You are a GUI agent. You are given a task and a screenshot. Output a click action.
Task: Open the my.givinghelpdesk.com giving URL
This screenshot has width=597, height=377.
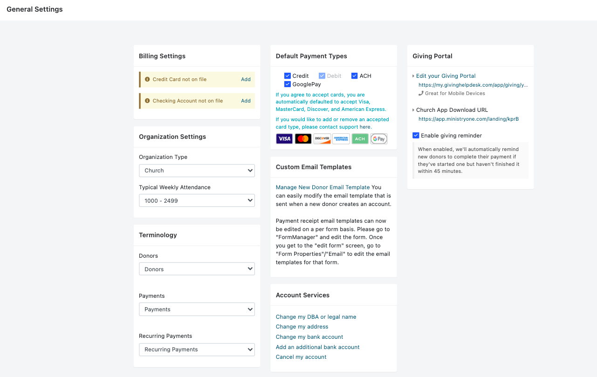click(x=473, y=85)
